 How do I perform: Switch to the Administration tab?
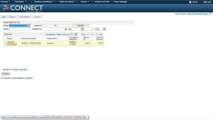pyautogui.click(x=25, y=17)
